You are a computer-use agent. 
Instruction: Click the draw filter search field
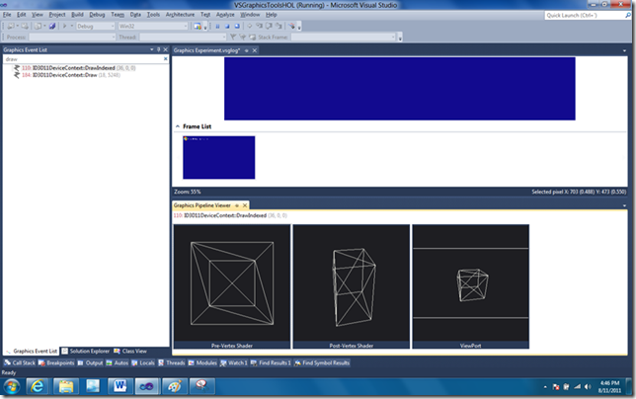coord(83,59)
